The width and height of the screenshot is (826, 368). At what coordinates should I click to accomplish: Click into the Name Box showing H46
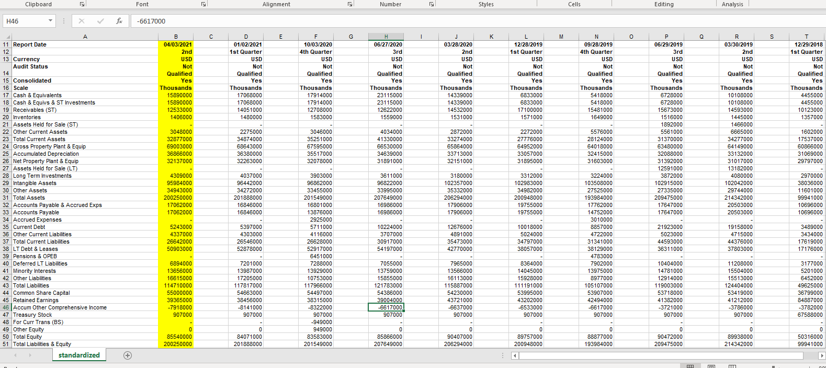pos(25,21)
